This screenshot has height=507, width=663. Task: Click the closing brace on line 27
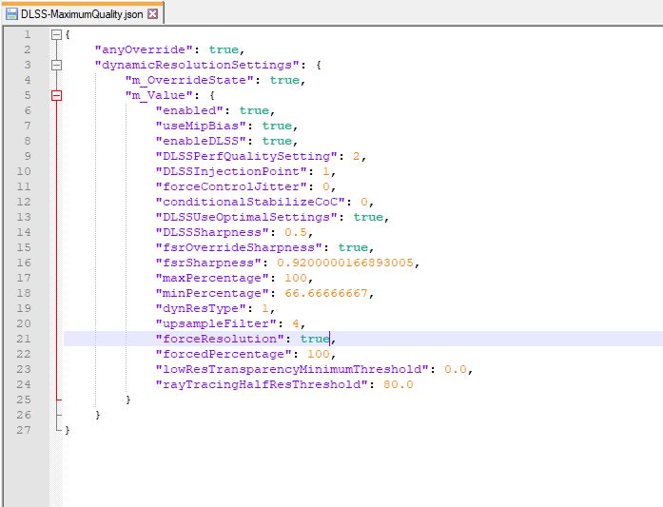(68, 430)
